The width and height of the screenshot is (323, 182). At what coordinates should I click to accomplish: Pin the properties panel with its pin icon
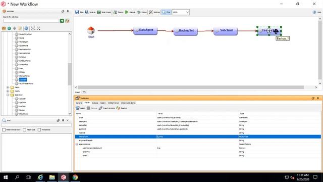[x=318, y=98]
